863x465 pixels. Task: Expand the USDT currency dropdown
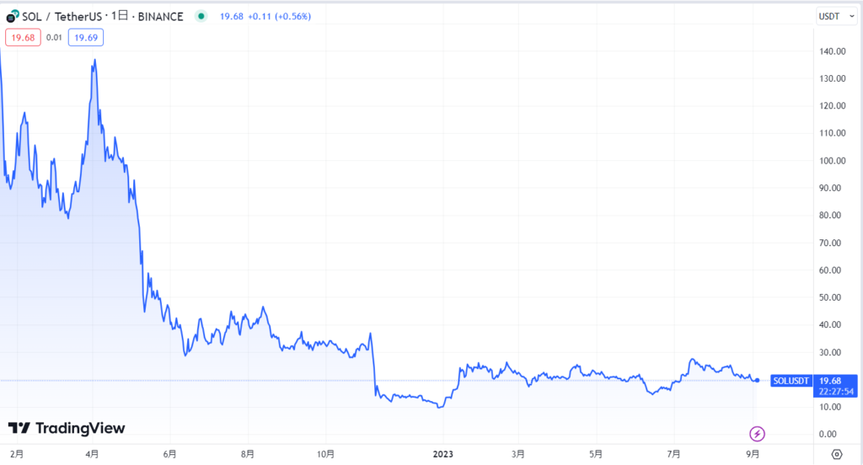[835, 17]
